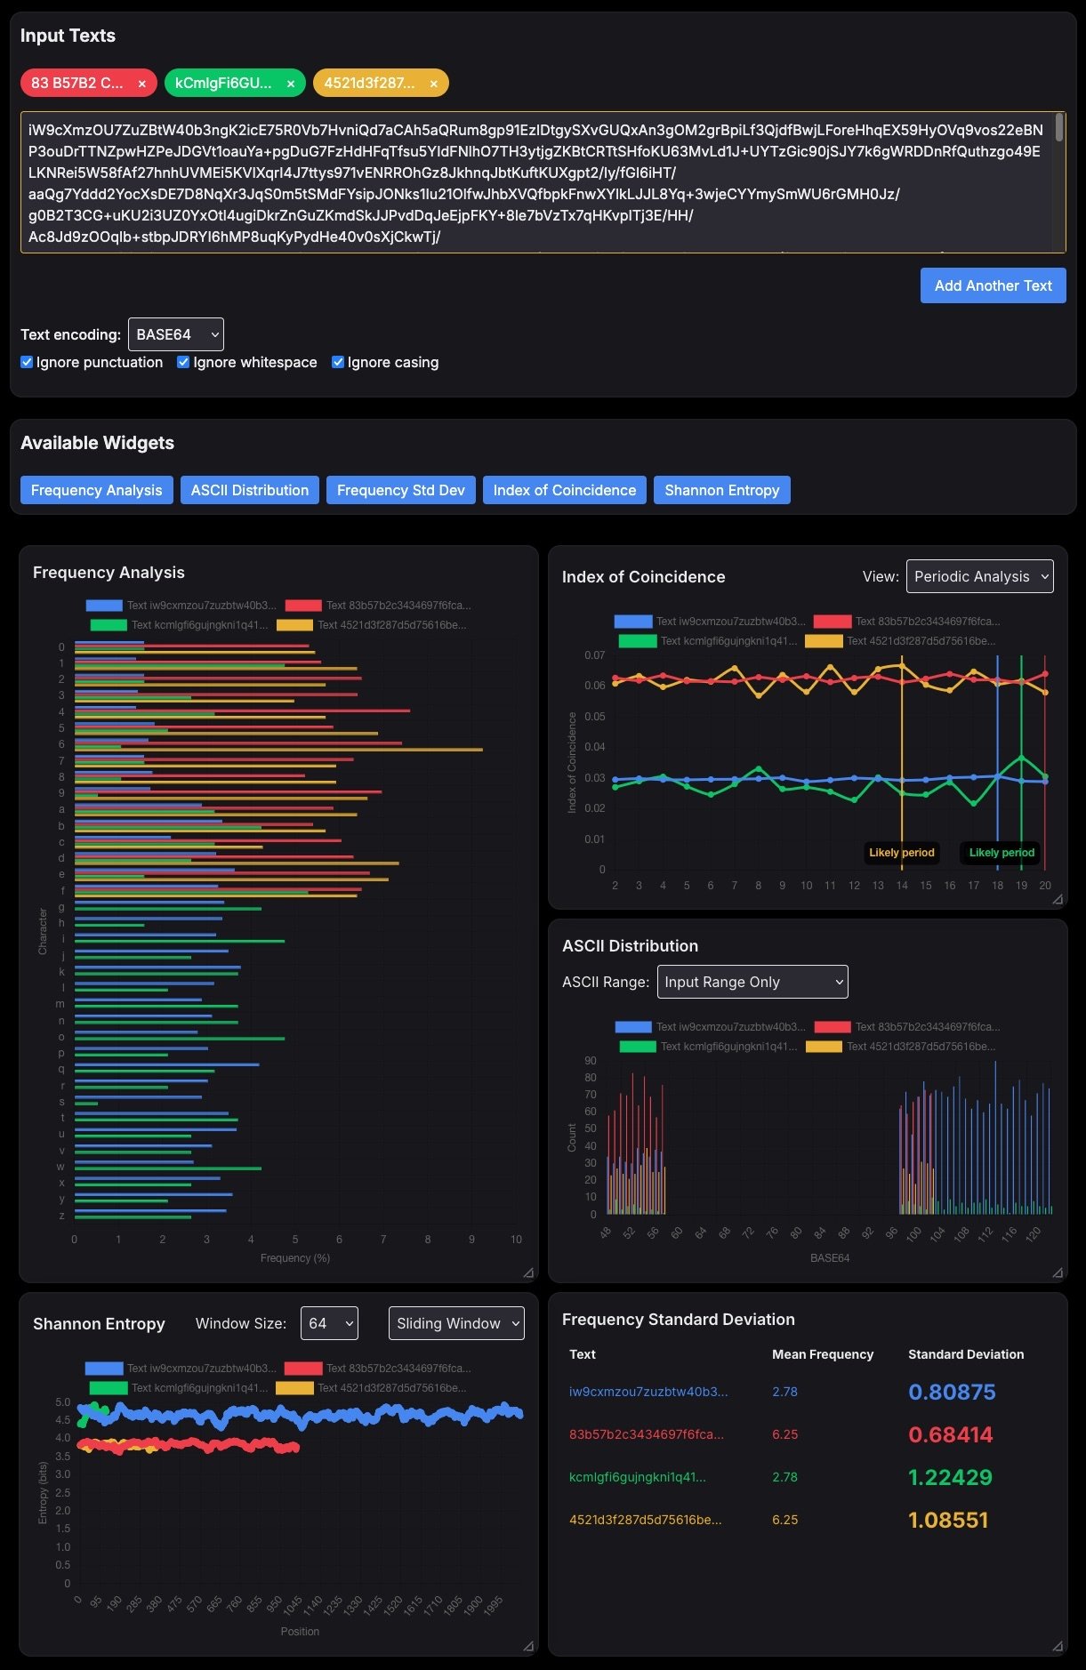
Task: Click 83b57b2c3434697f6fca... row name in deviation table
Action: [647, 1434]
